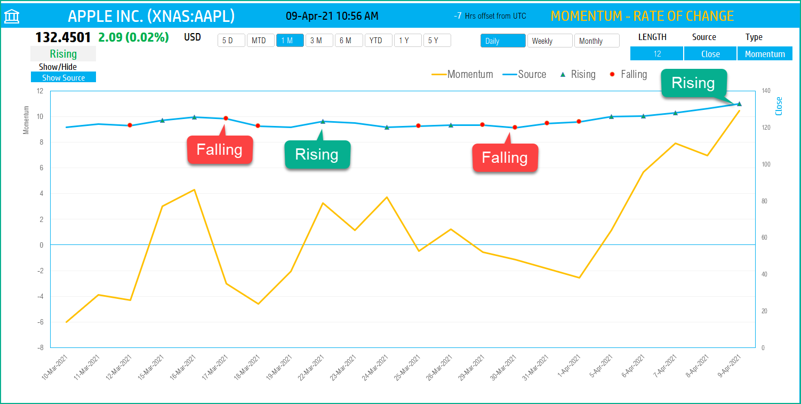The width and height of the screenshot is (801, 404).
Task: Click the Hrs offset from UTC label
Action: (495, 16)
